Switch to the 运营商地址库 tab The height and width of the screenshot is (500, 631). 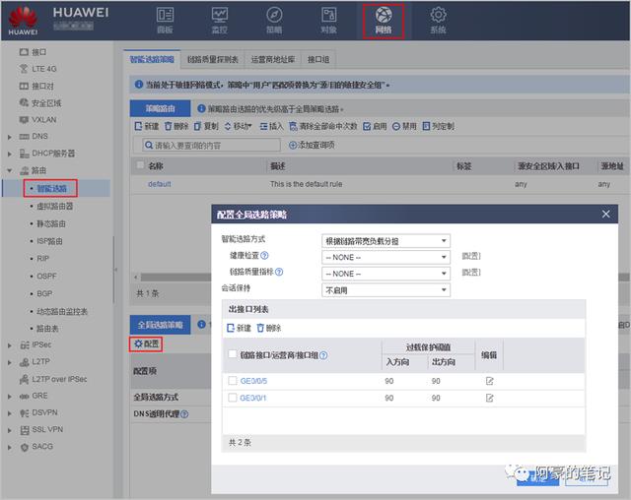pos(275,58)
